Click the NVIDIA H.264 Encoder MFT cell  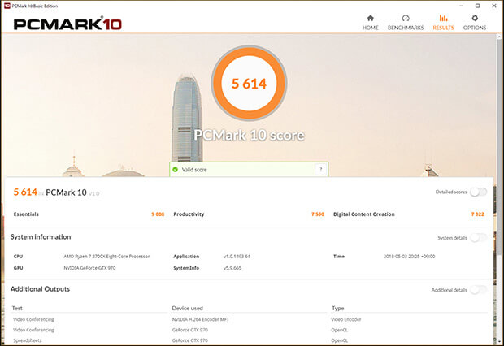point(201,319)
